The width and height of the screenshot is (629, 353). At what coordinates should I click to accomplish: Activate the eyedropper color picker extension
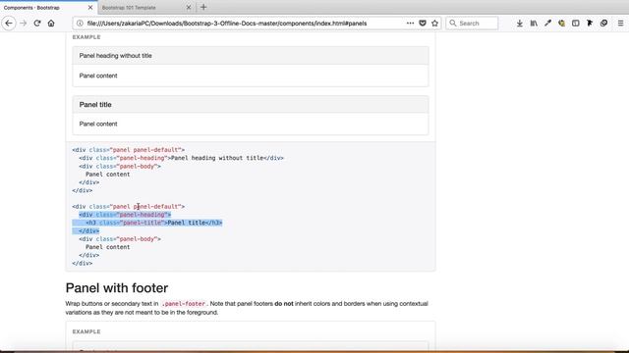tap(547, 24)
